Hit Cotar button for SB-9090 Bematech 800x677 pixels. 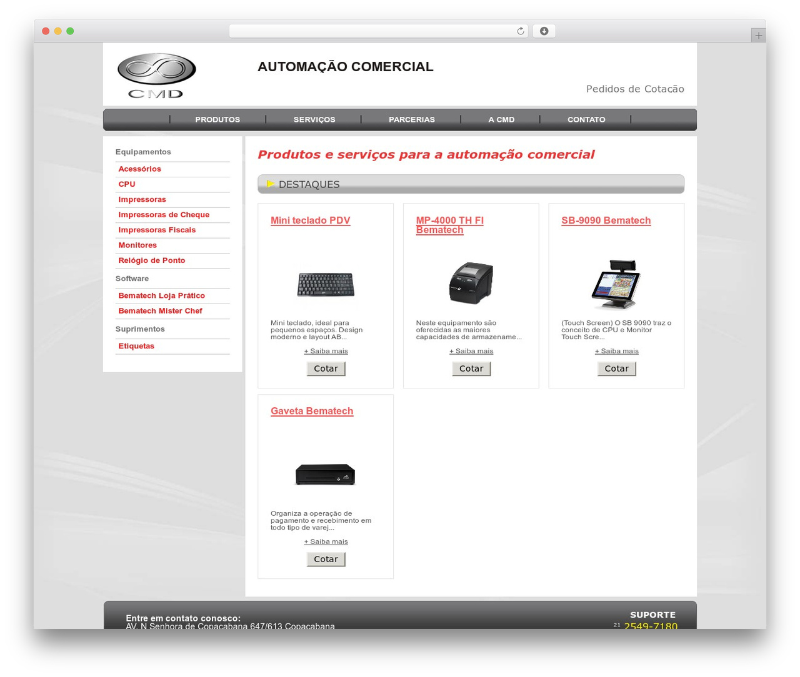[616, 368]
